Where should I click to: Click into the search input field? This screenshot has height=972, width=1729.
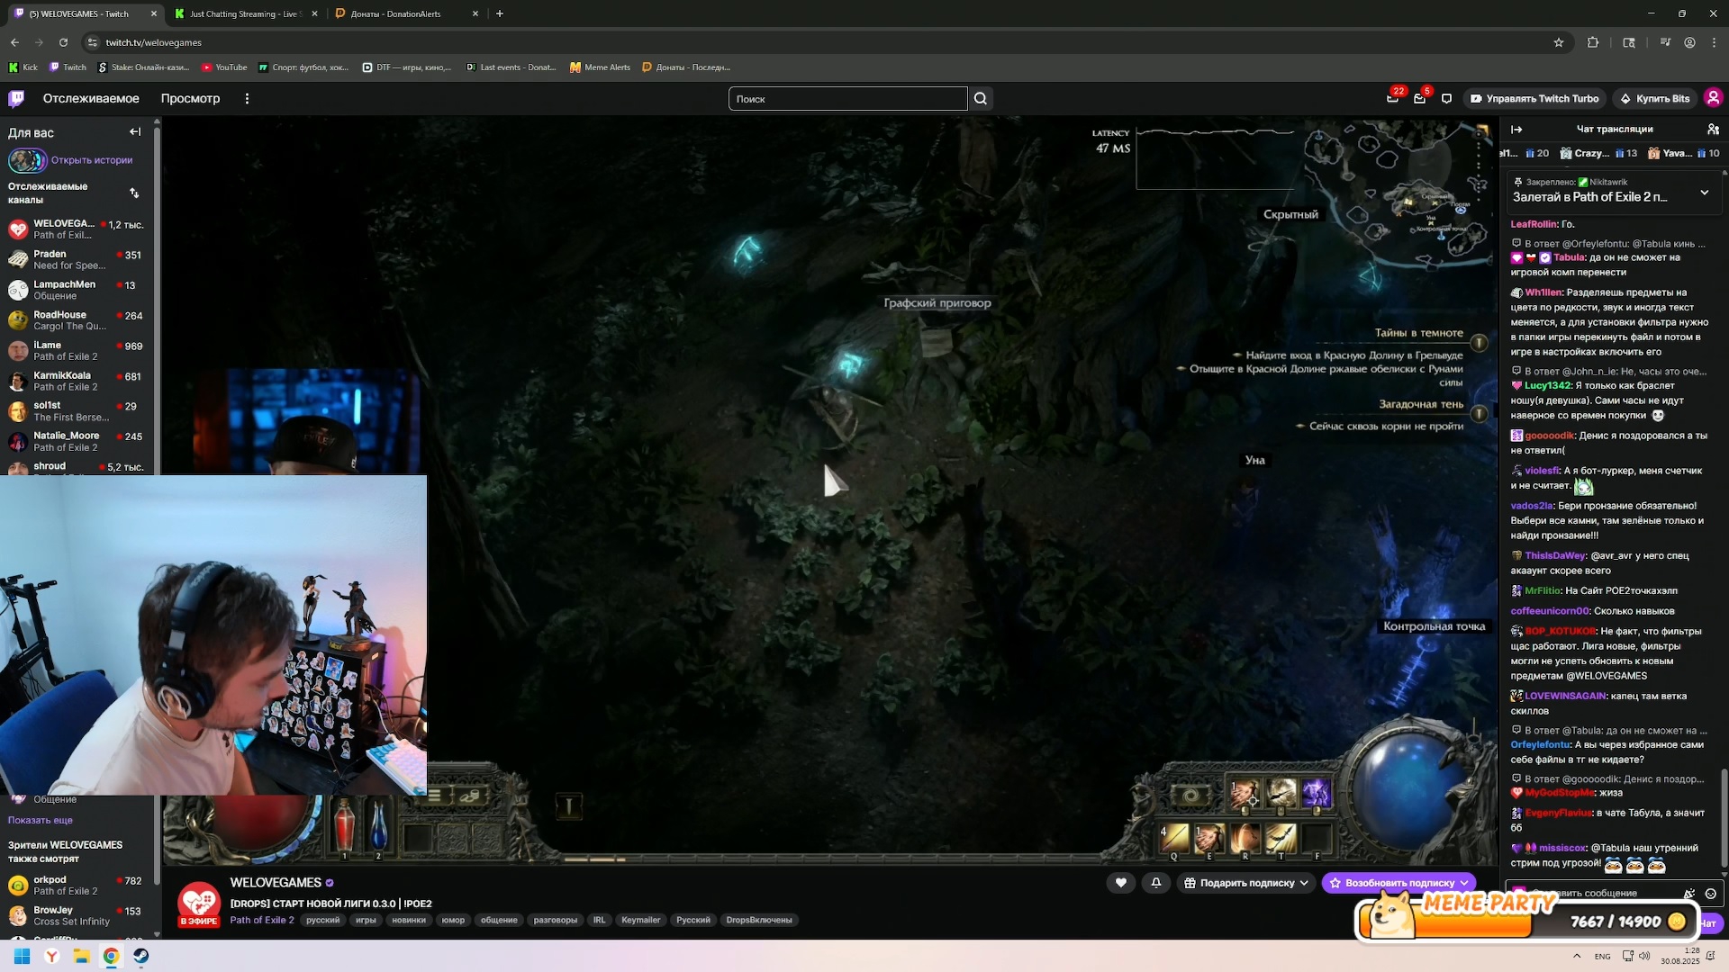[x=846, y=99]
